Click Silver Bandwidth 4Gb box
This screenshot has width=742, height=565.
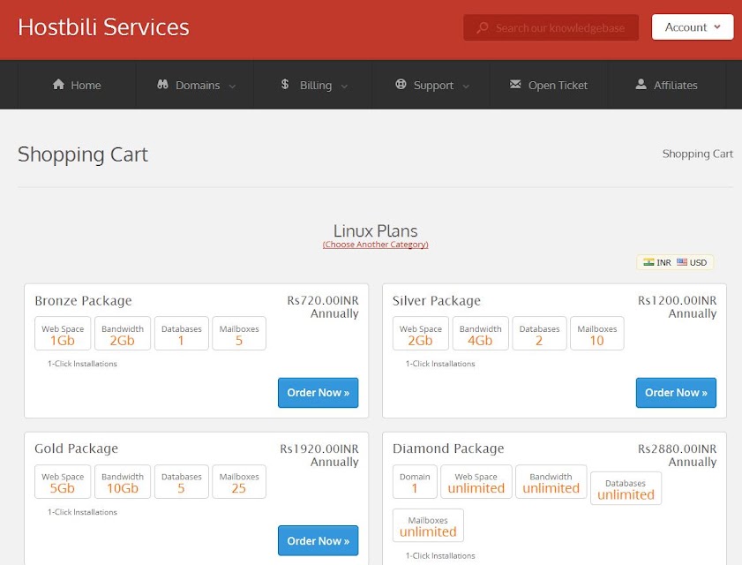point(480,334)
